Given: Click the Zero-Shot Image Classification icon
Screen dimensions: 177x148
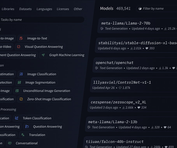Looking at the screenshot, I should coord(21,99).
